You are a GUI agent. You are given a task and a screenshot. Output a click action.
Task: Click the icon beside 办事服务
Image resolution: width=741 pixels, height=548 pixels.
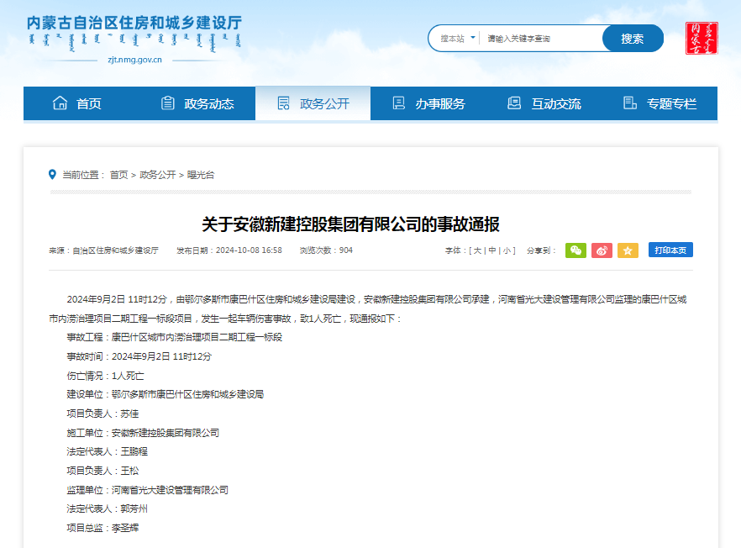pyautogui.click(x=399, y=103)
